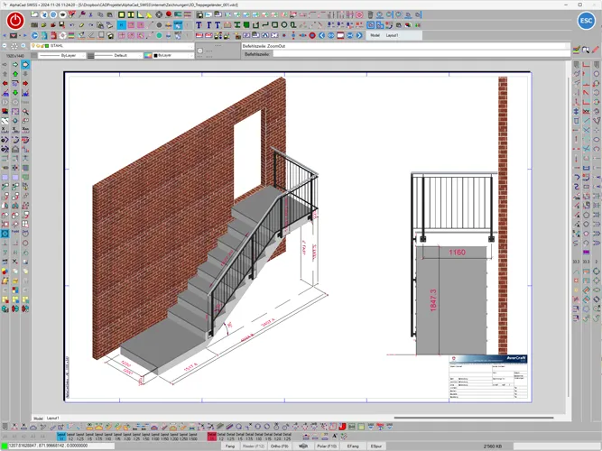Click the highlighted blue arrow tool icon
The width and height of the screenshot is (602, 451).
(x=25, y=64)
